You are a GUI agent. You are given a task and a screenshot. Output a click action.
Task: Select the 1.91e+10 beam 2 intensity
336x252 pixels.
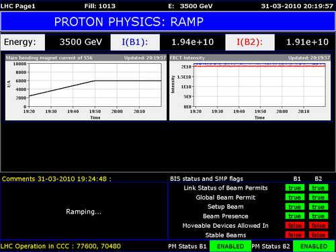[x=307, y=42]
